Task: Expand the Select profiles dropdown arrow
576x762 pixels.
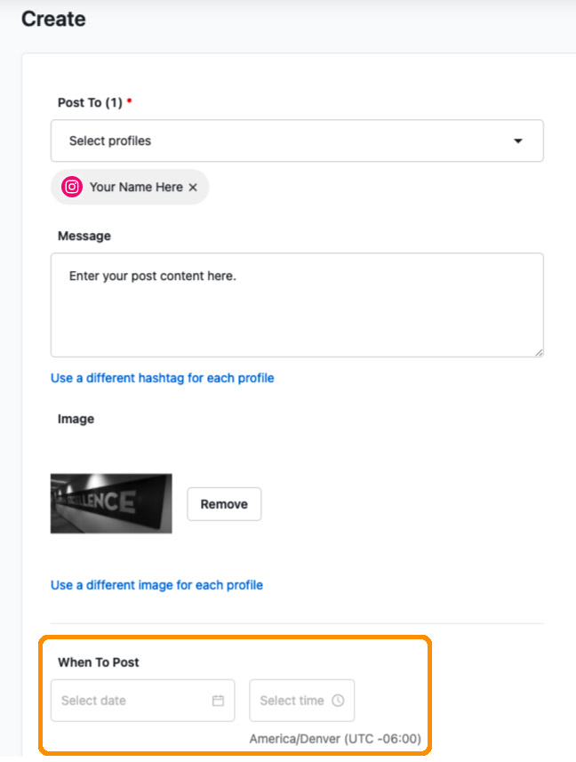Action: click(x=518, y=141)
